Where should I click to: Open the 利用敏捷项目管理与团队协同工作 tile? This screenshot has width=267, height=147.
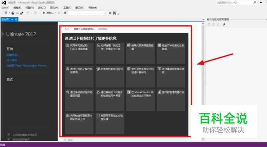(x=79, y=124)
